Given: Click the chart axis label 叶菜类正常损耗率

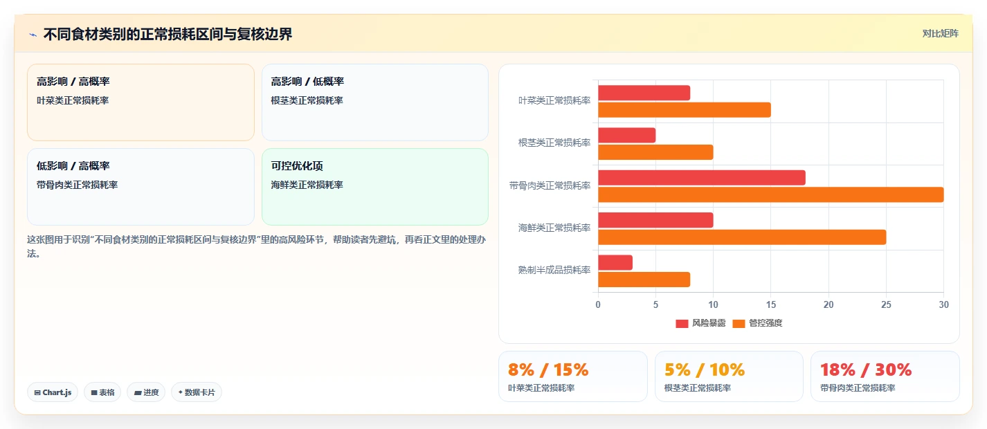Looking at the screenshot, I should click(x=554, y=101).
